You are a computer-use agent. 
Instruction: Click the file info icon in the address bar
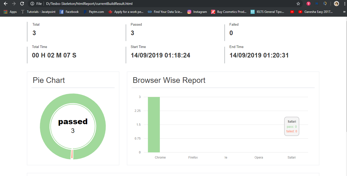pos(32,4)
